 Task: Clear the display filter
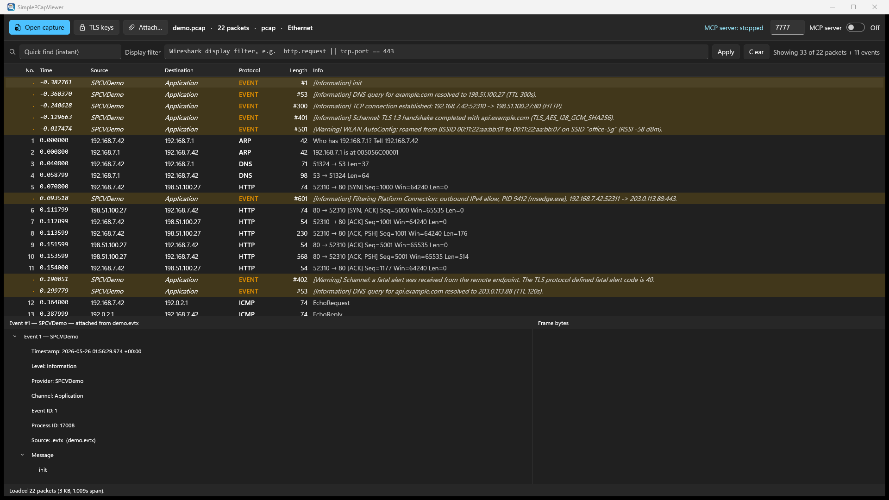click(x=756, y=52)
